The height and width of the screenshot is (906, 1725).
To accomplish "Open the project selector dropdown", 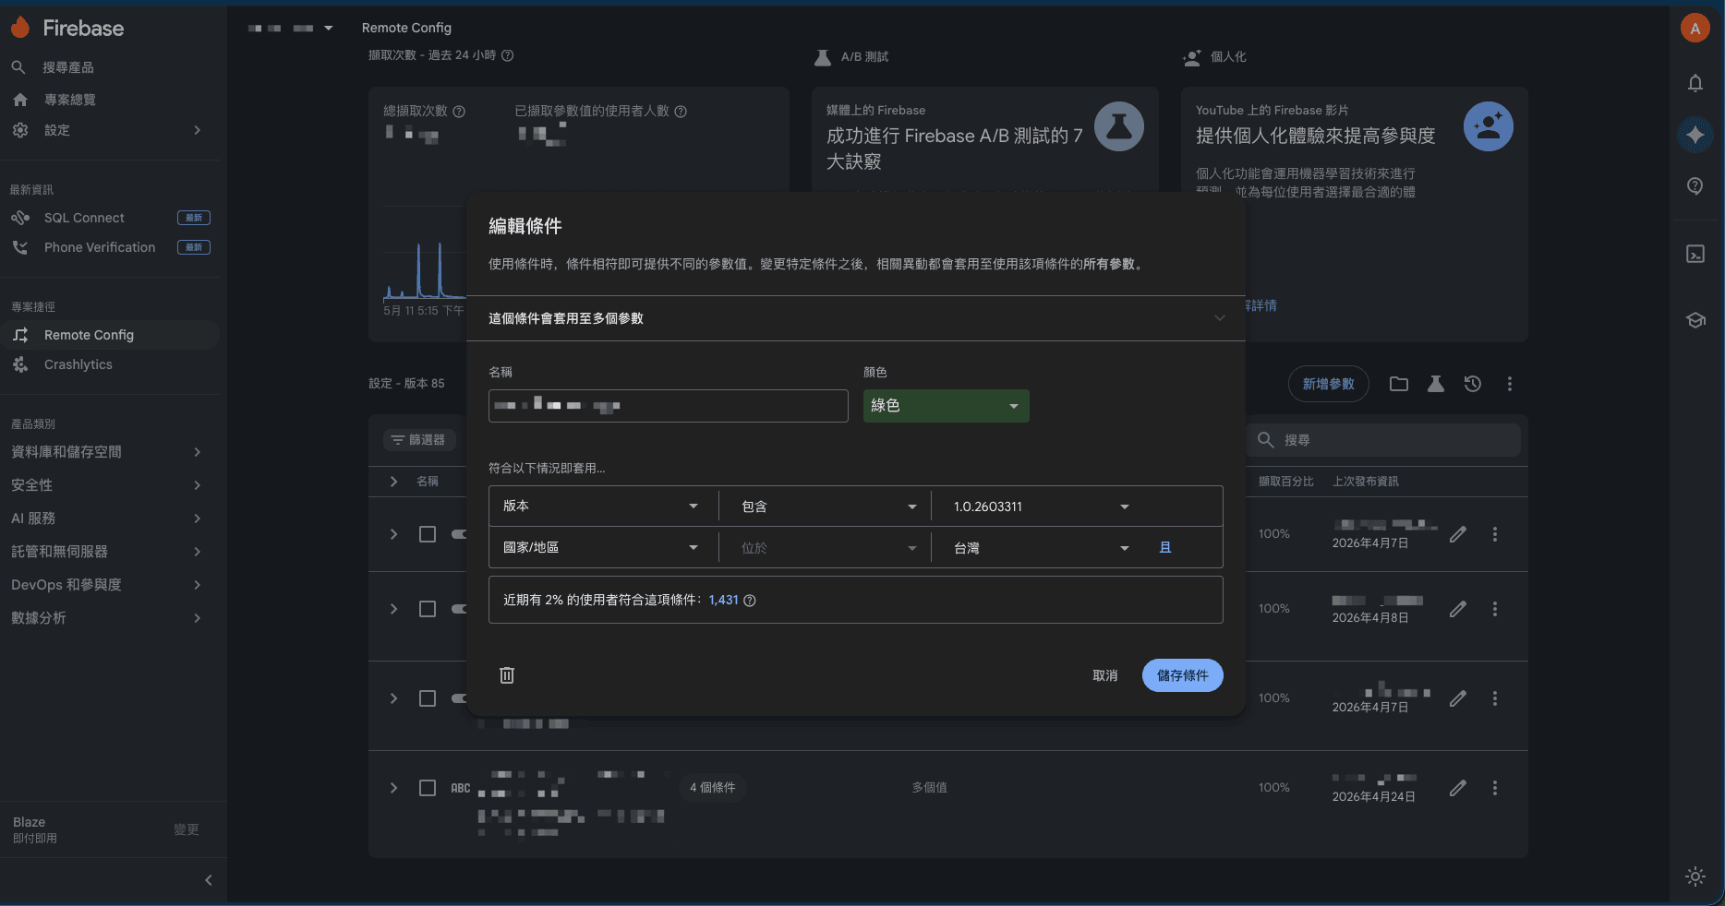I will click(x=290, y=29).
